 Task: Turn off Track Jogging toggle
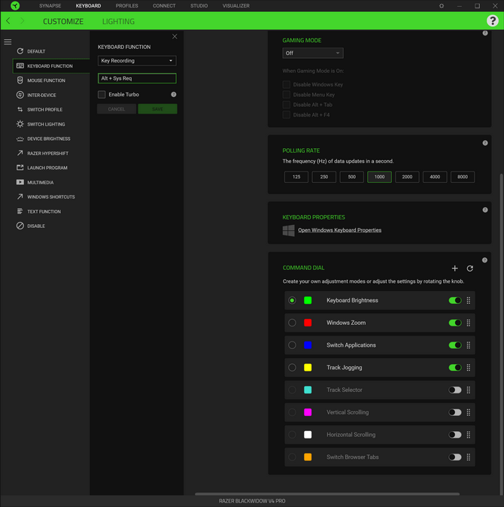click(x=455, y=367)
